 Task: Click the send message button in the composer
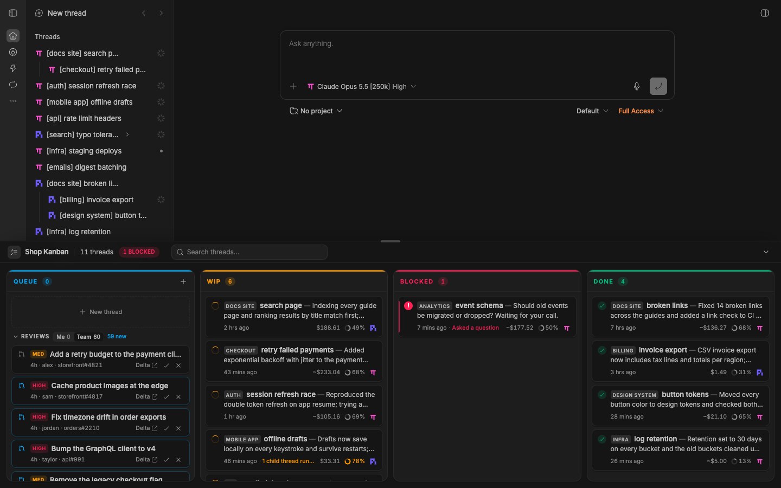click(x=658, y=86)
